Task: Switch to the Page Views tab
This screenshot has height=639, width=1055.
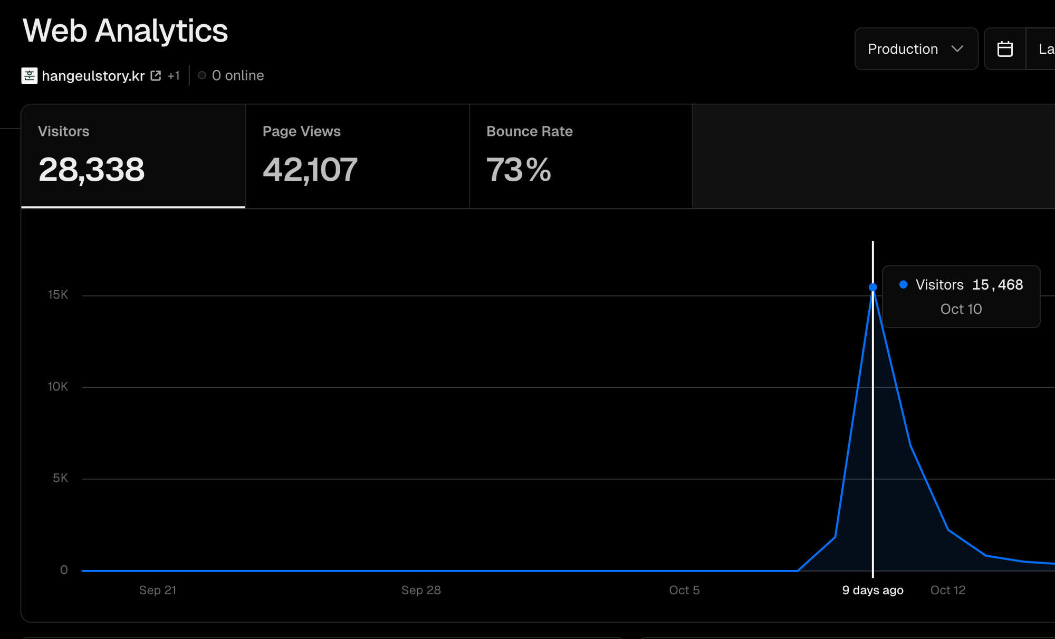Action: (x=357, y=156)
